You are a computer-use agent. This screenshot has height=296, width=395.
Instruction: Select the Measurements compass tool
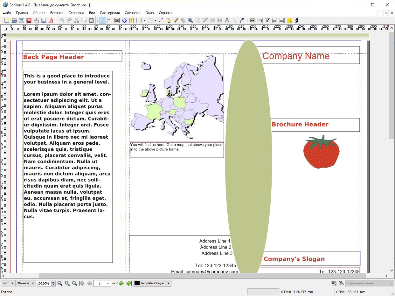(227, 20)
